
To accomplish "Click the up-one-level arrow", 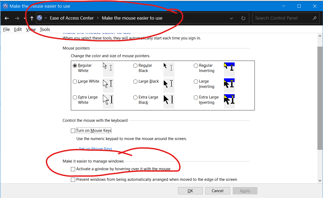I will tap(32, 18).
